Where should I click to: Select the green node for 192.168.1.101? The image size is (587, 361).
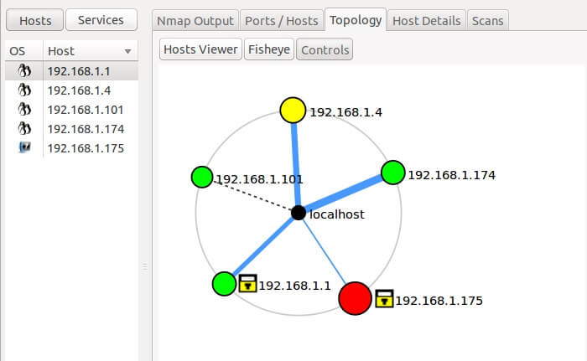tap(201, 177)
